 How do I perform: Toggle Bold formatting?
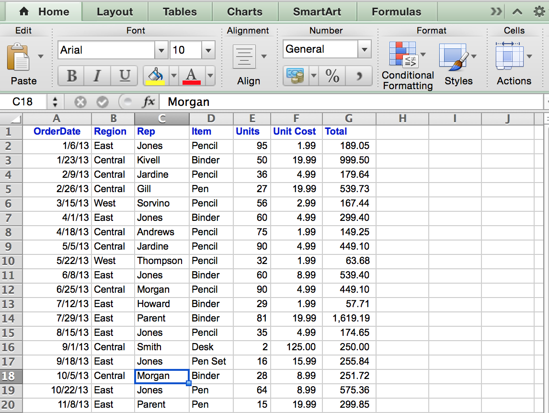(71, 76)
